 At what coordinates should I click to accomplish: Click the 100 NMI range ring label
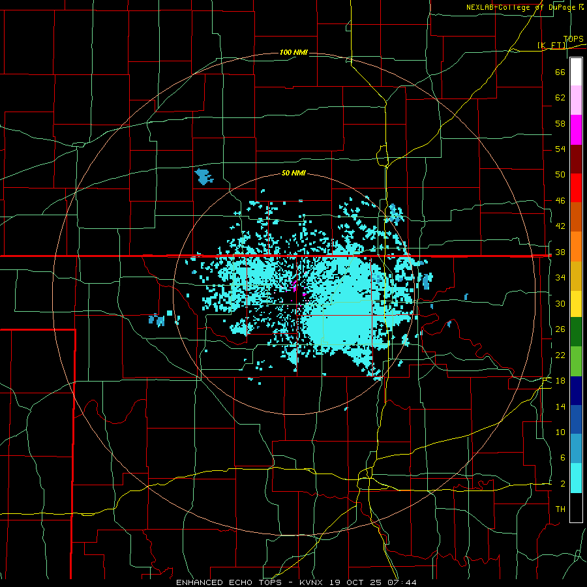293,52
